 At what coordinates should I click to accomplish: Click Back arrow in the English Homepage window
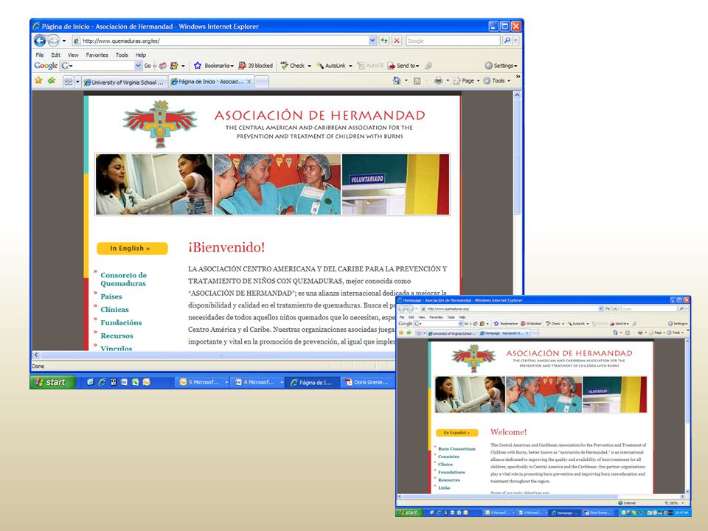tap(402, 309)
